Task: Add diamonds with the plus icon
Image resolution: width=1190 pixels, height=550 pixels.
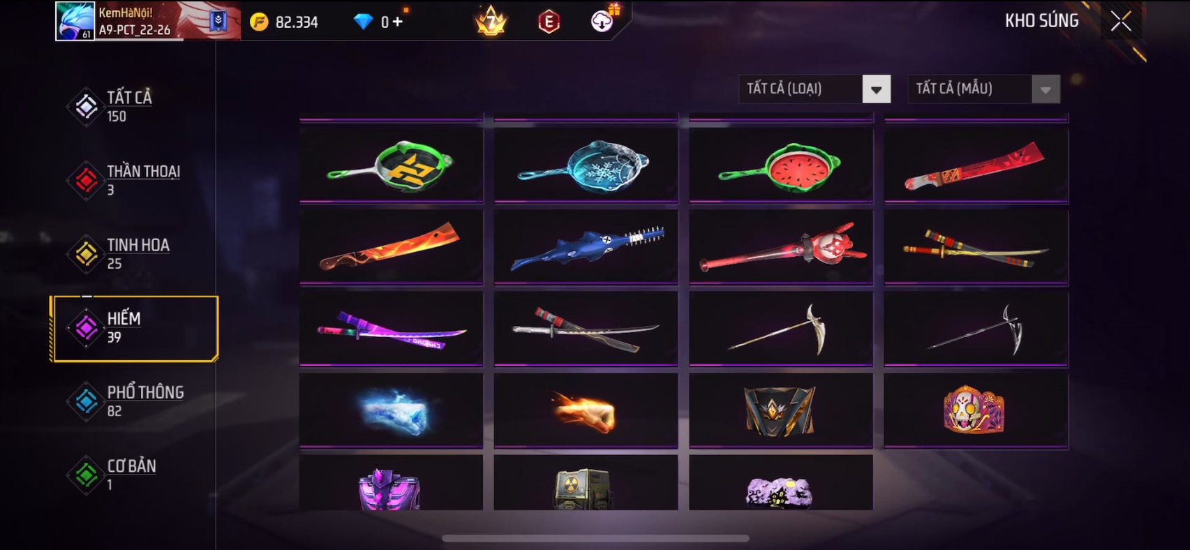Action: (x=398, y=22)
